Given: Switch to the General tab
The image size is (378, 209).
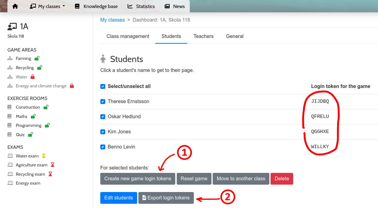Looking at the screenshot, I should 235,36.
